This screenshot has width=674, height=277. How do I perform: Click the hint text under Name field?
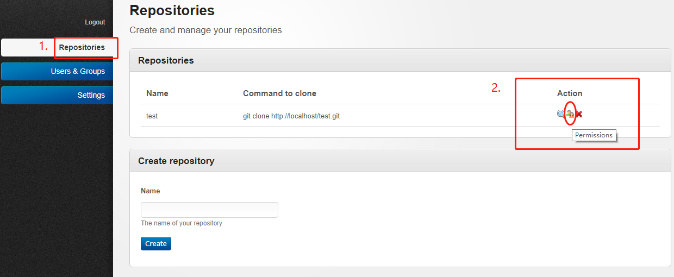pyautogui.click(x=182, y=223)
